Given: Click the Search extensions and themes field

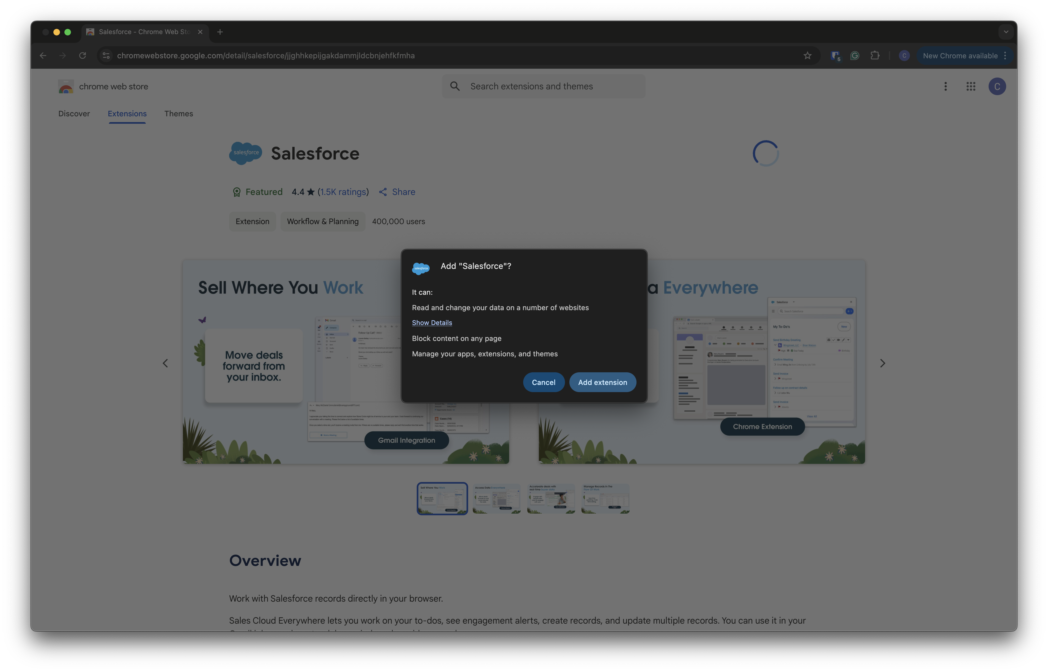Looking at the screenshot, I should [x=544, y=86].
